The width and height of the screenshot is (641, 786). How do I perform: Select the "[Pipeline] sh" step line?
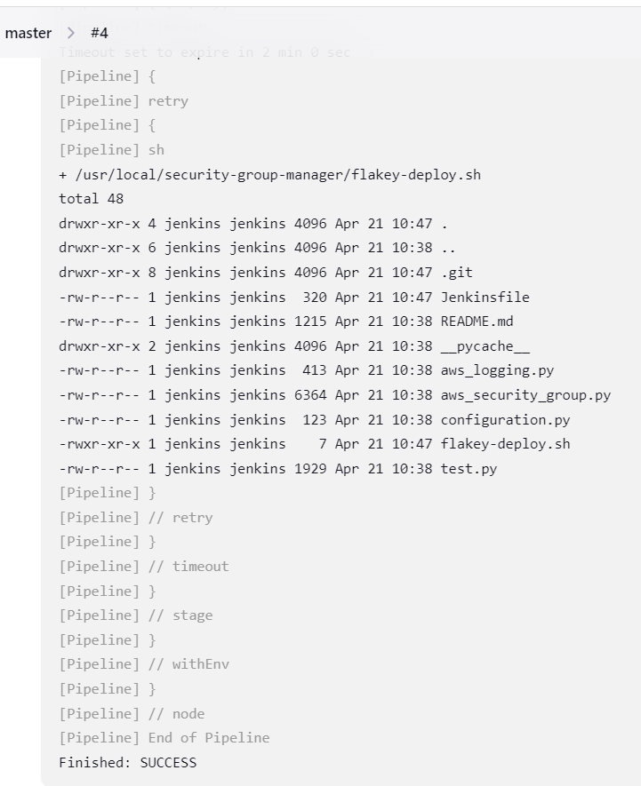coord(111,150)
